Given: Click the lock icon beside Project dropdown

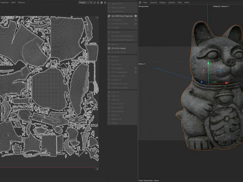Looking at the screenshot, I should click(98, 3).
